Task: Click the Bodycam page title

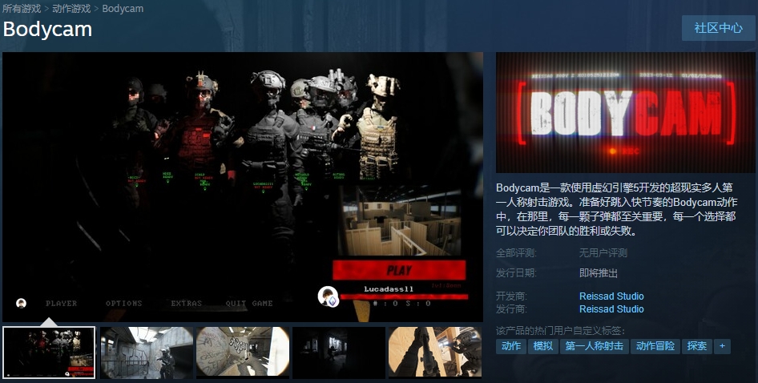Action: coord(47,29)
